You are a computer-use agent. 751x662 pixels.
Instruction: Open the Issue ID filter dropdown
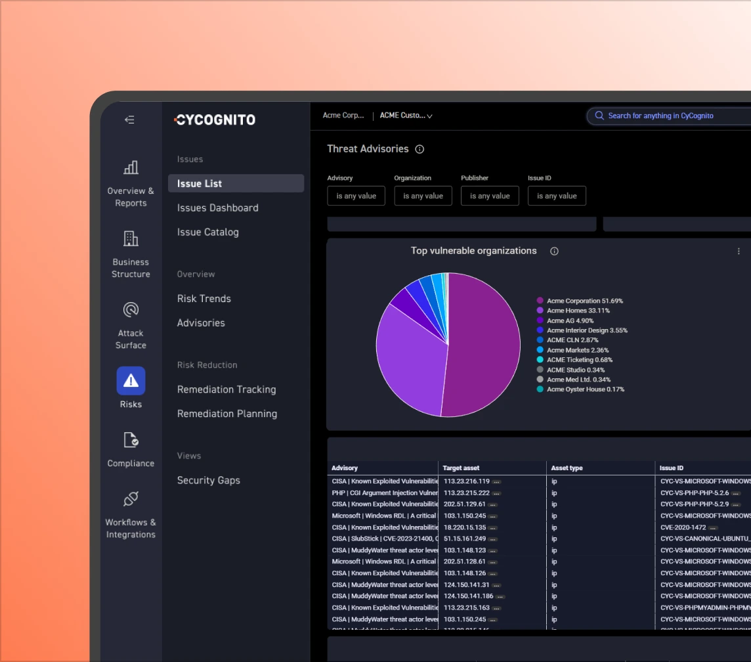(x=557, y=196)
